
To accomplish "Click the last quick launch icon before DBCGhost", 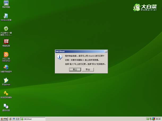I will (18, 119).
